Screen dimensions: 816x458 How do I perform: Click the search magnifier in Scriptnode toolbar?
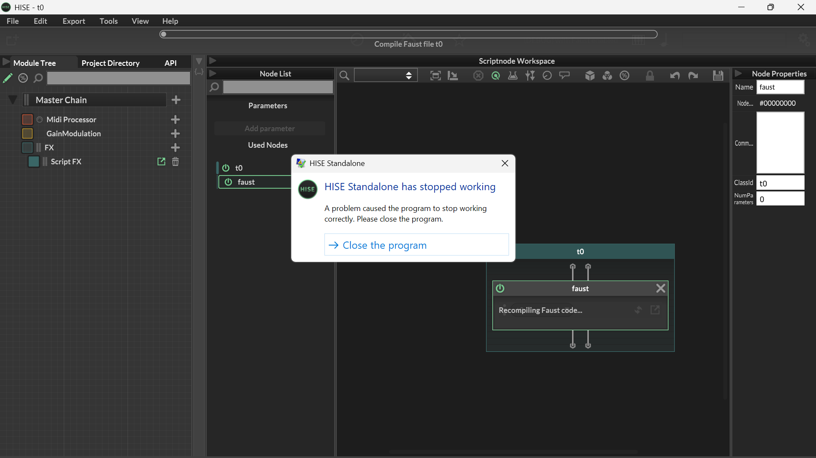[344, 76]
